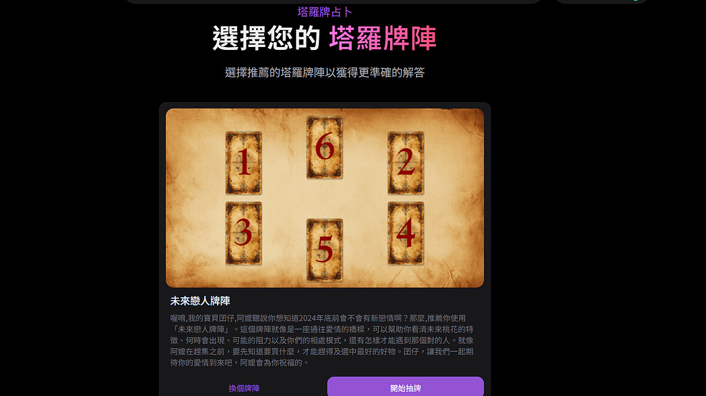706x396 pixels.
Task: Click the white 選擇您的 heading text
Action: pyautogui.click(x=267, y=39)
